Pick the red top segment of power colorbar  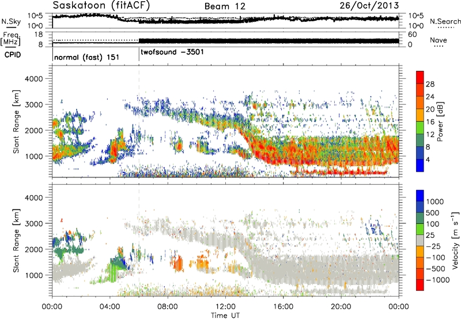coord(420,77)
